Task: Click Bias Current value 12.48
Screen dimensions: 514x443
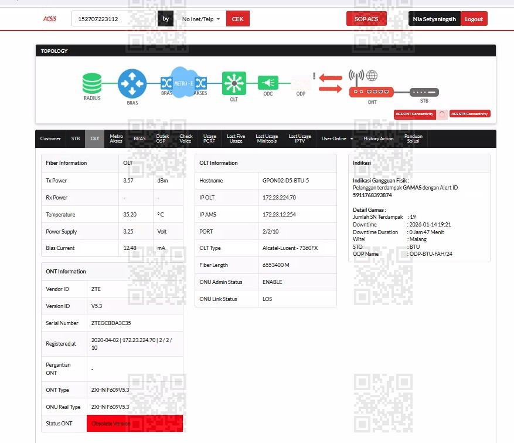Action: 130,248
